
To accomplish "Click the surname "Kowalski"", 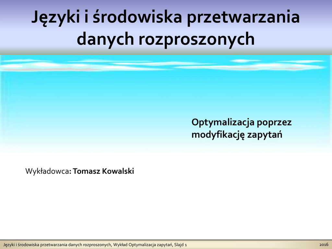I will [118, 171].
